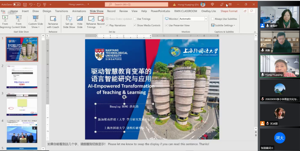Uncheck Use Presenter View
The width and height of the screenshot is (300, 151).
tap(167, 25)
